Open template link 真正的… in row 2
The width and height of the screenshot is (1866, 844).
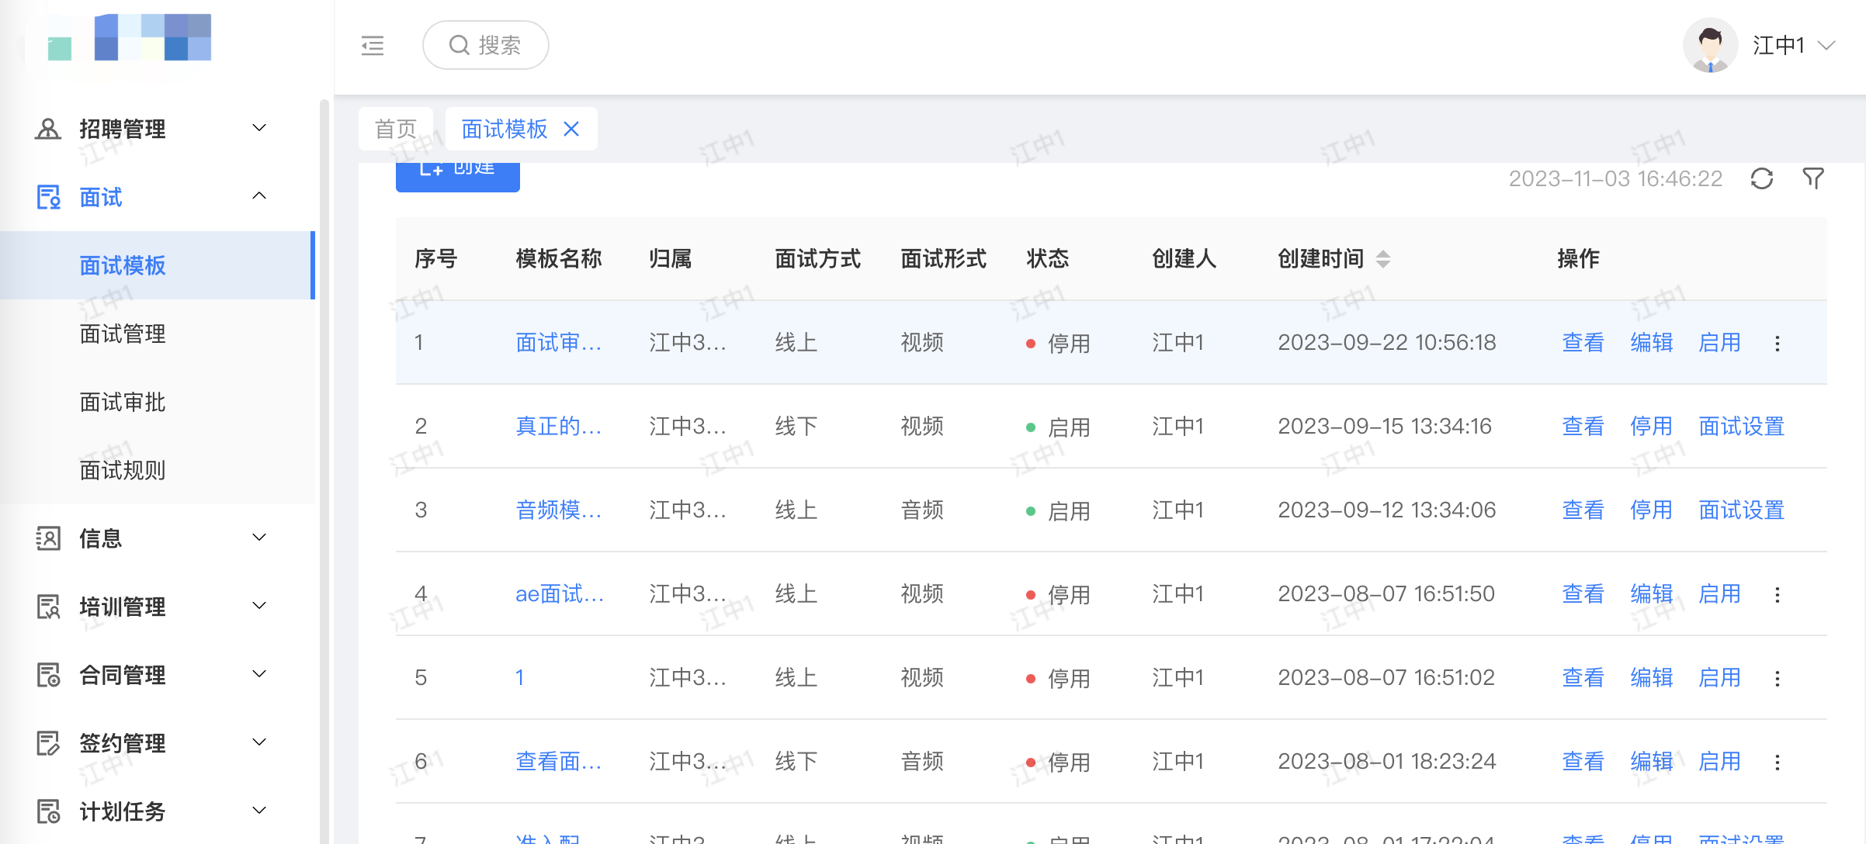pos(559,426)
